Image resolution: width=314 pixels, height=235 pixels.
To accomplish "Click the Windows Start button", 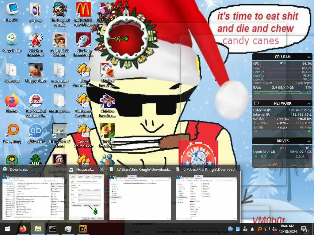I will click(7, 229).
